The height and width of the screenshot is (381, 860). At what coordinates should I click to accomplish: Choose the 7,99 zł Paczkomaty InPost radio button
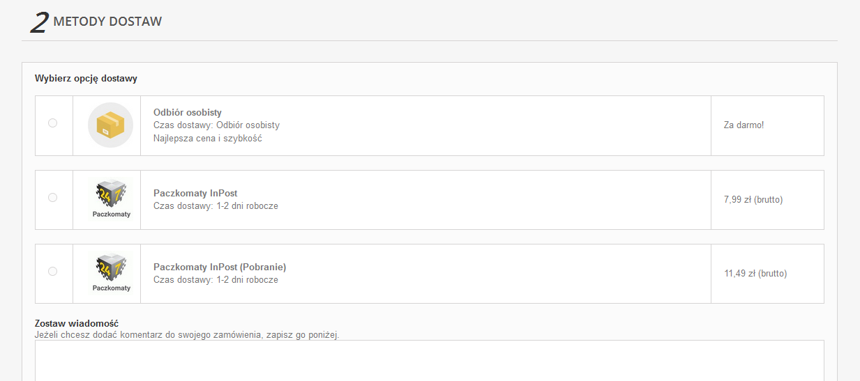pos(52,198)
